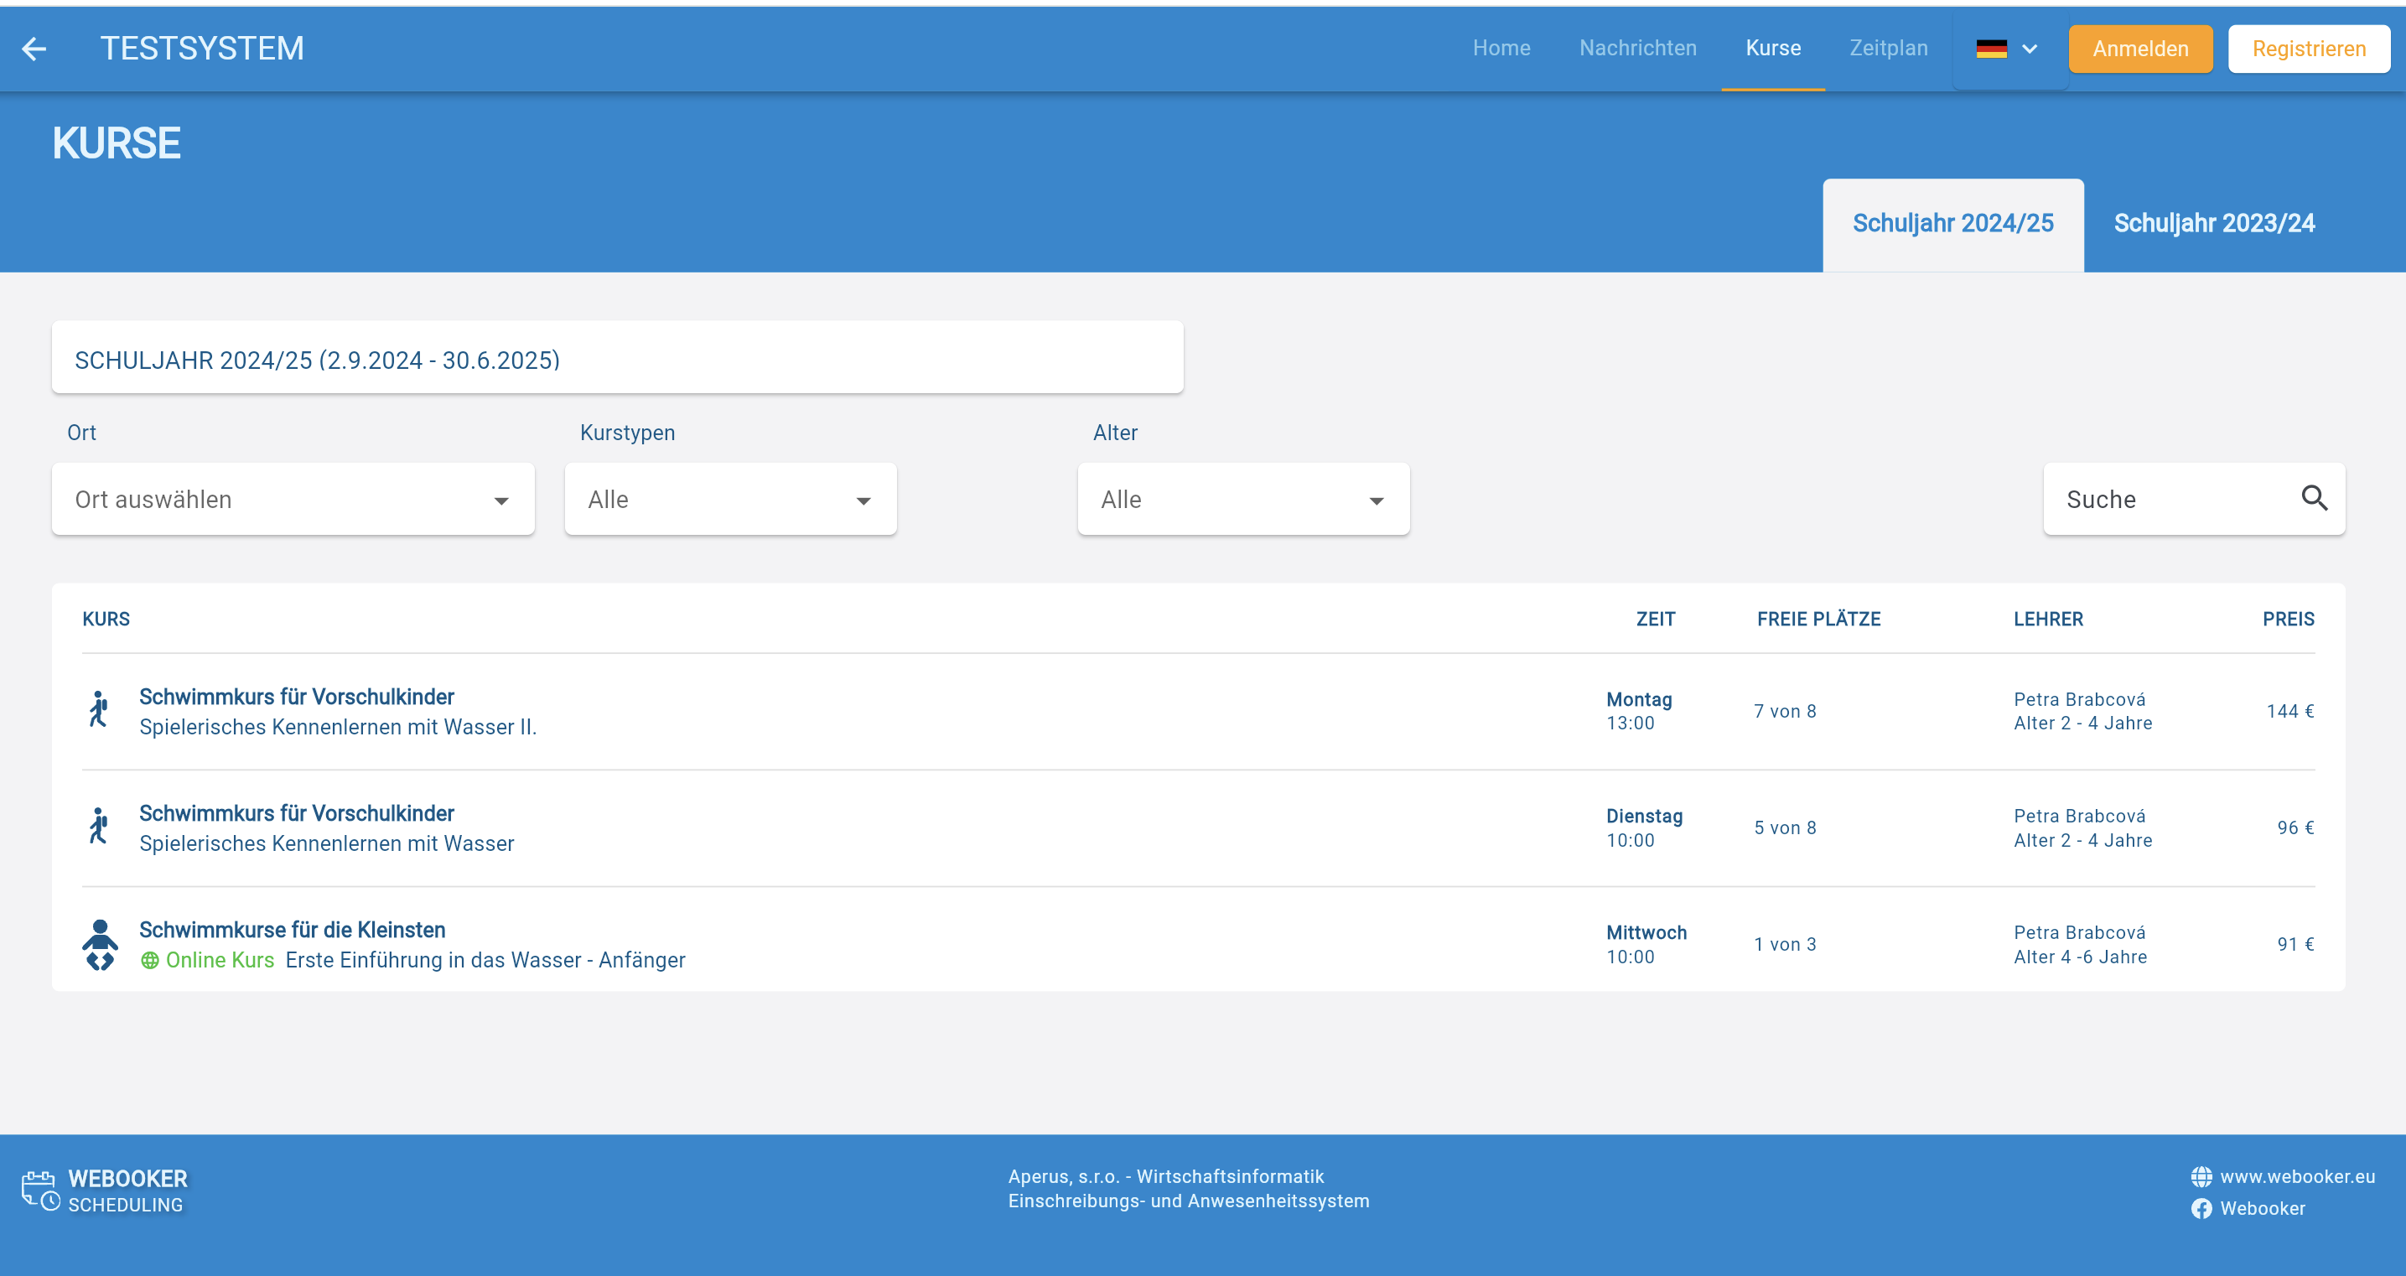This screenshot has height=1276, width=2406.
Task: Click the German flag language icon
Action: 1990,49
